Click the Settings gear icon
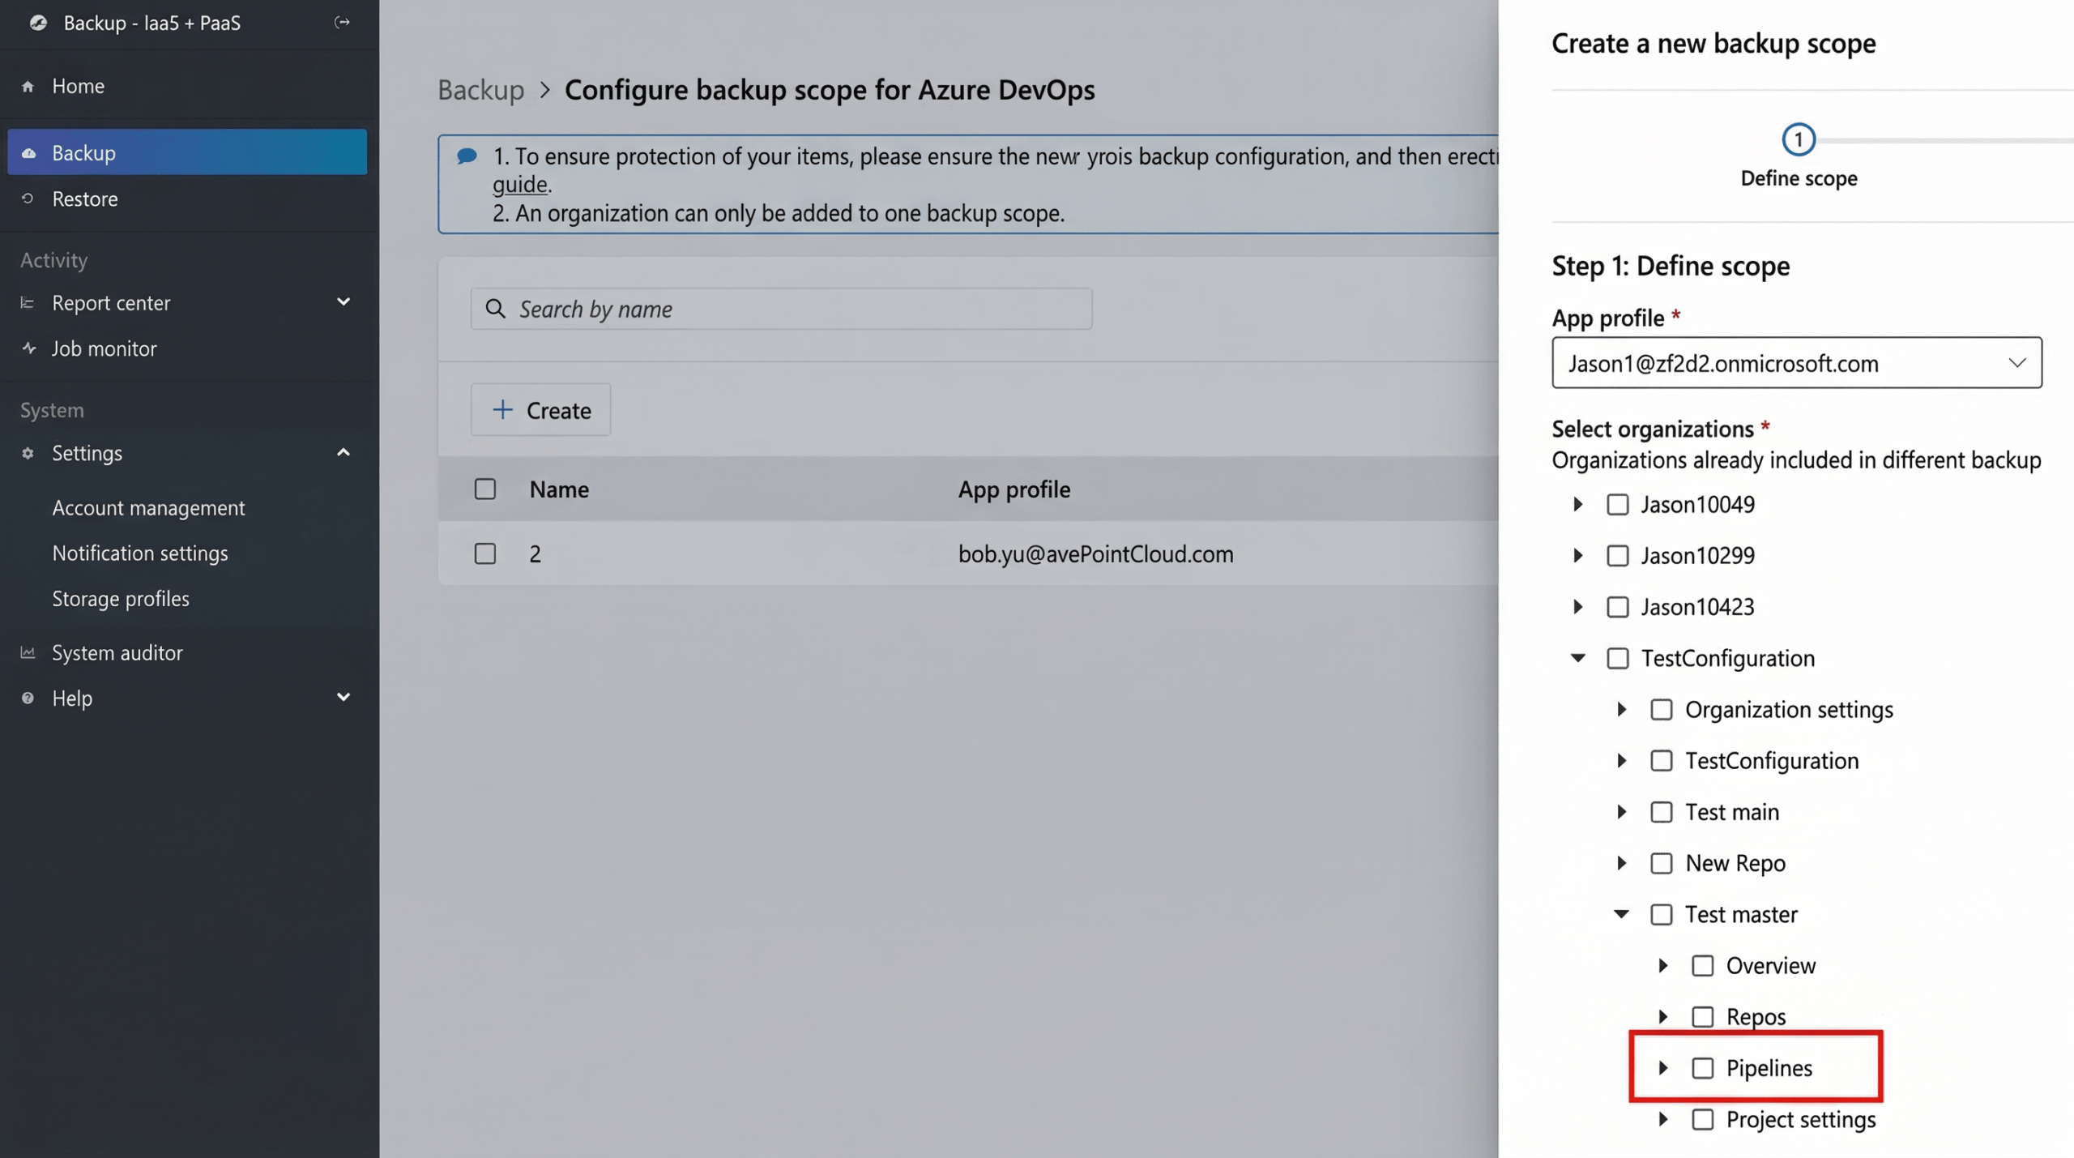The width and height of the screenshot is (2074, 1158). (28, 453)
